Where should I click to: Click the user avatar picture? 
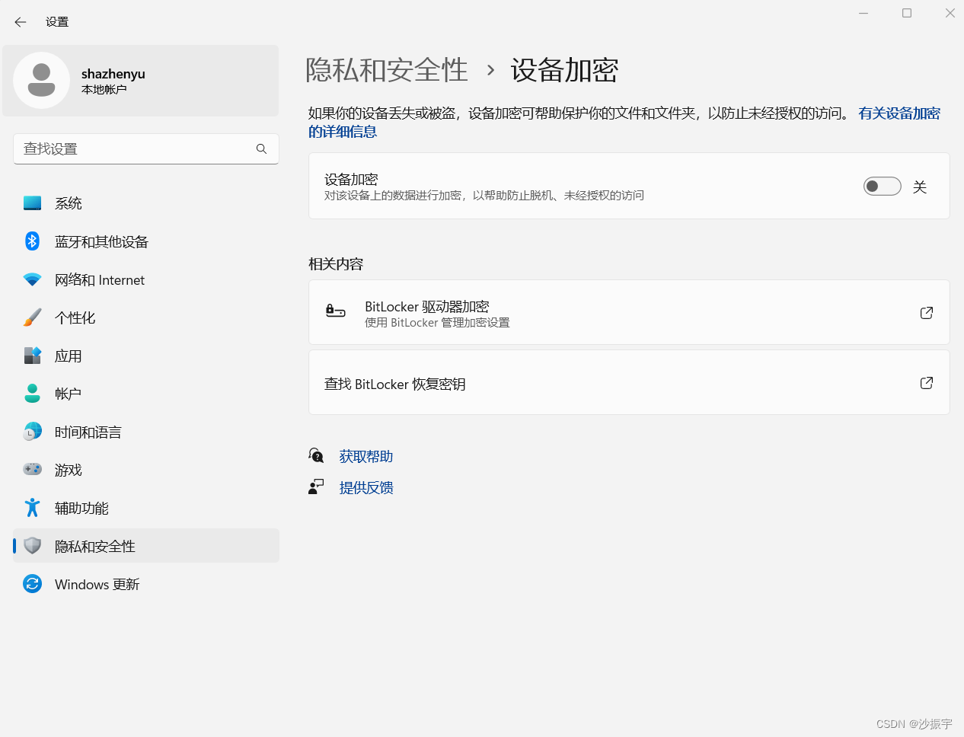click(x=42, y=81)
